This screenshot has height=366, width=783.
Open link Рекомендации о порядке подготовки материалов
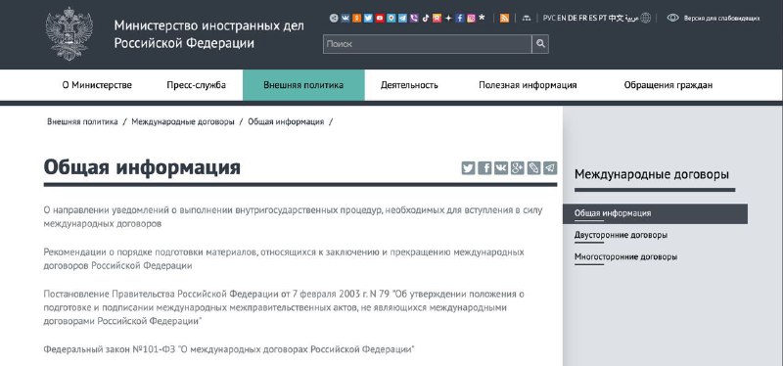(x=284, y=259)
